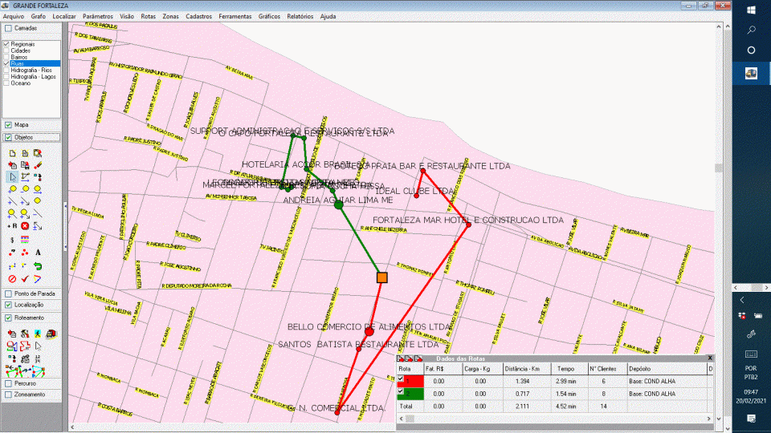Uncheck the route 2 visibility checkbox in table

click(x=401, y=392)
